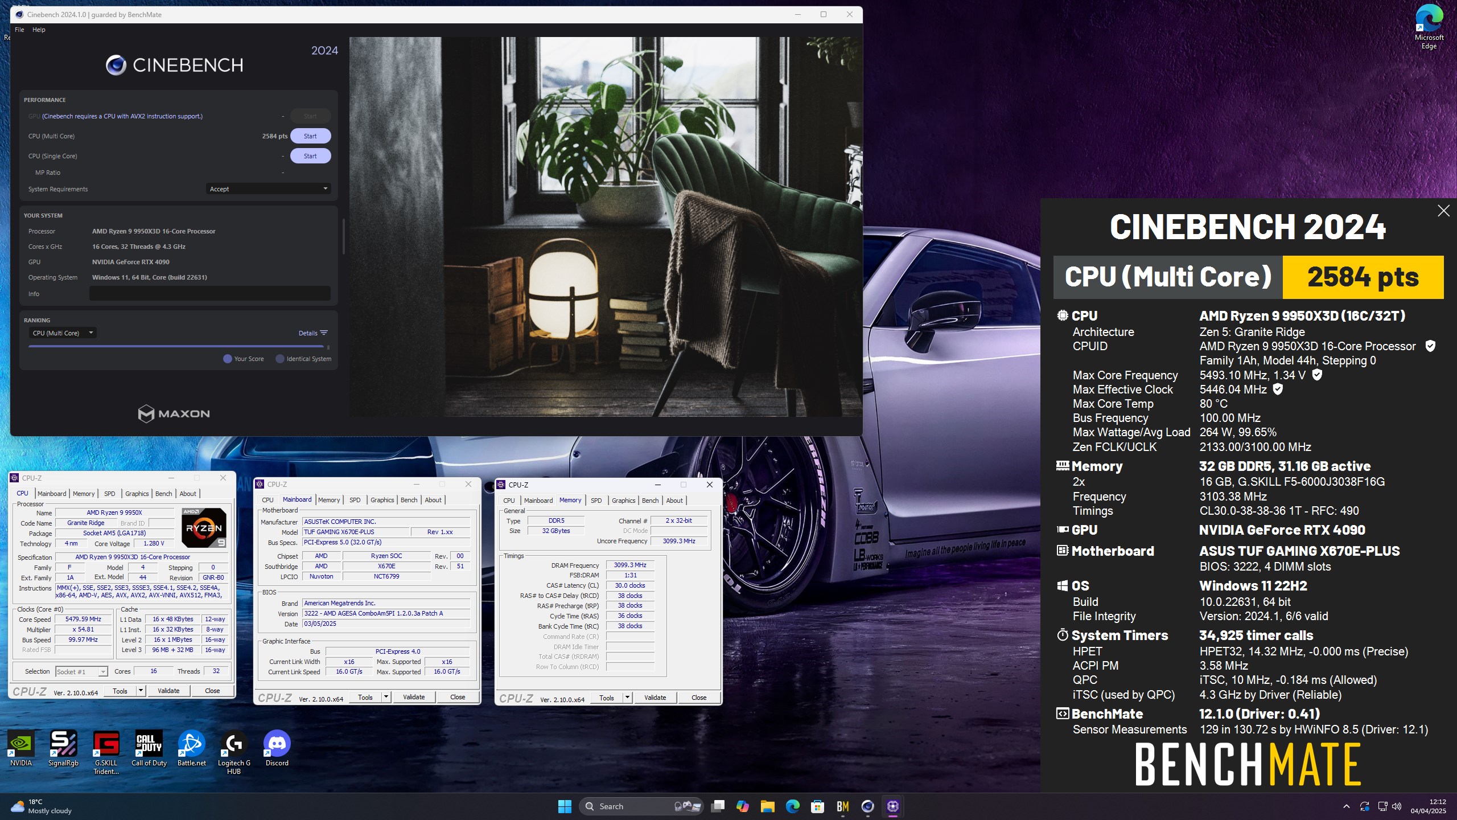The height and width of the screenshot is (820, 1457).
Task: Open Socket #1 selection dropdown in CPU-Z
Action: [x=81, y=672]
